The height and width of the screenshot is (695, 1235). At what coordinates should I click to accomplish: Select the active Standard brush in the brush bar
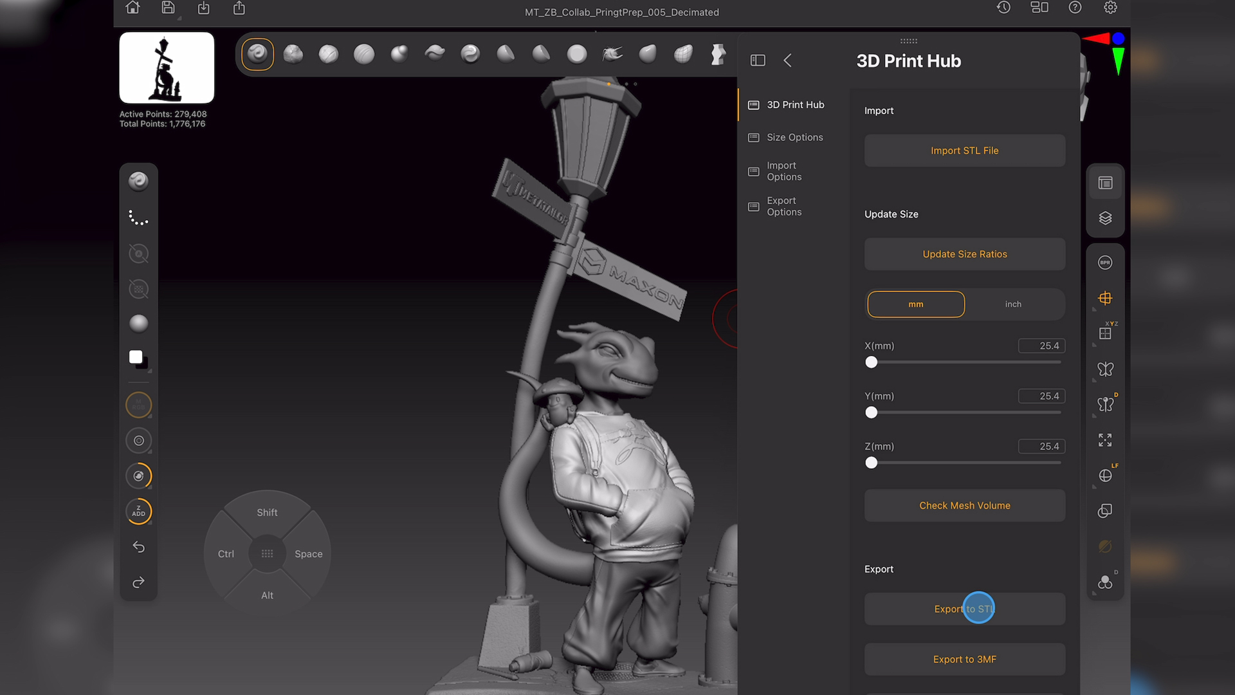pos(257,54)
